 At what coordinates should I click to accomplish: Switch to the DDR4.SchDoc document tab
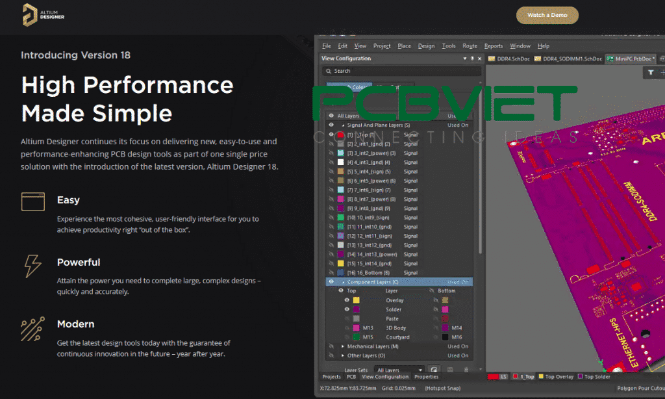[511, 58]
